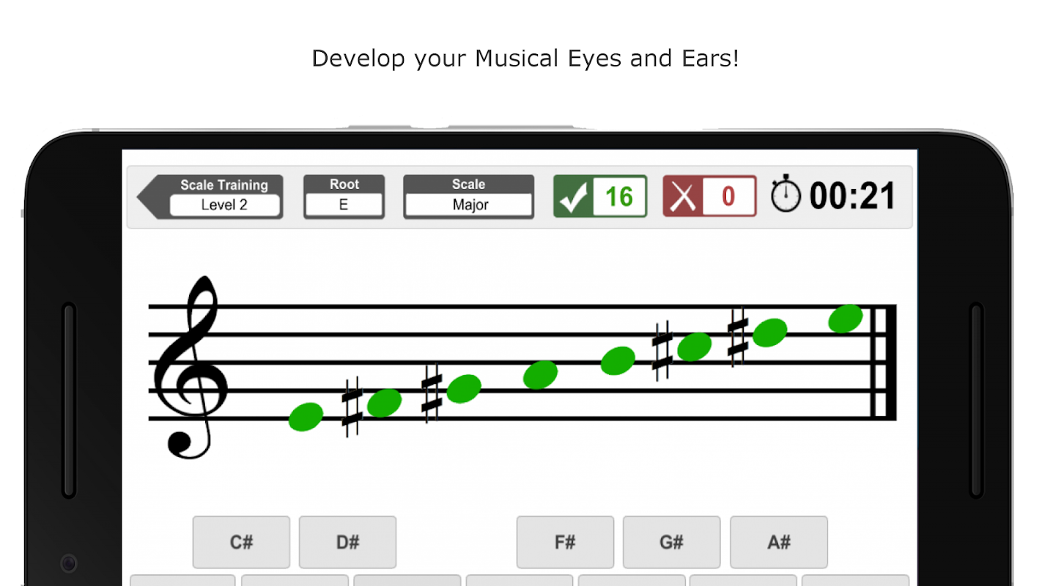Click the red X wrong-answers icon

[683, 196]
